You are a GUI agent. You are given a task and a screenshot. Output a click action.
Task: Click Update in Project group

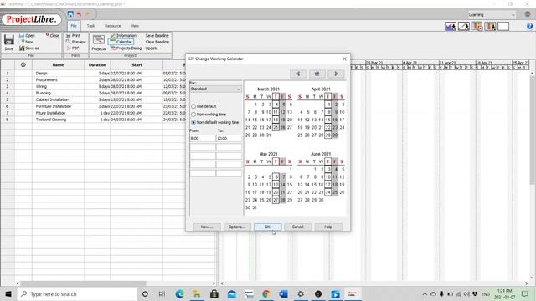coord(152,48)
